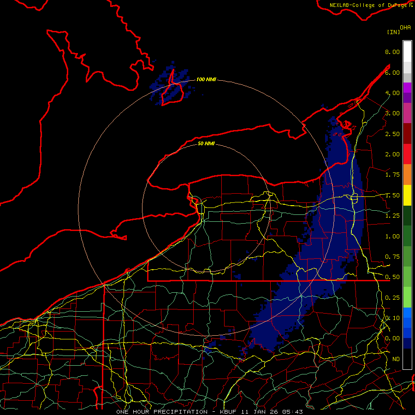Click the 1.25 legend value
The image size is (415, 415).
point(392,216)
